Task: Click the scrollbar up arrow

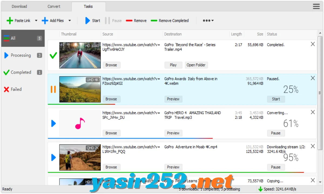Action: [x=320, y=33]
